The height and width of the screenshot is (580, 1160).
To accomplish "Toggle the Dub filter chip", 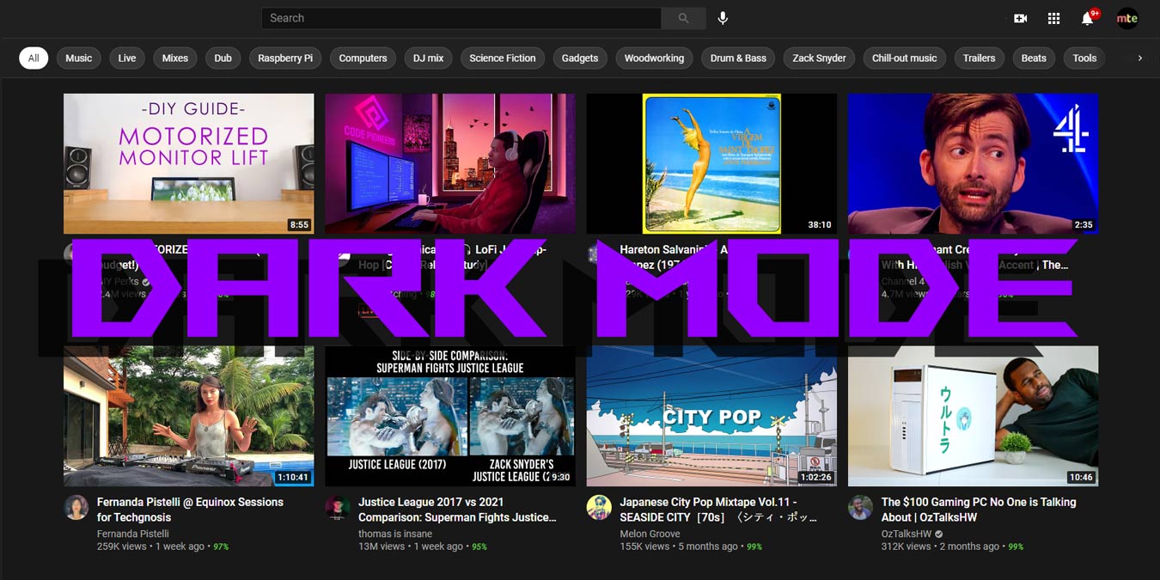I will pos(223,58).
